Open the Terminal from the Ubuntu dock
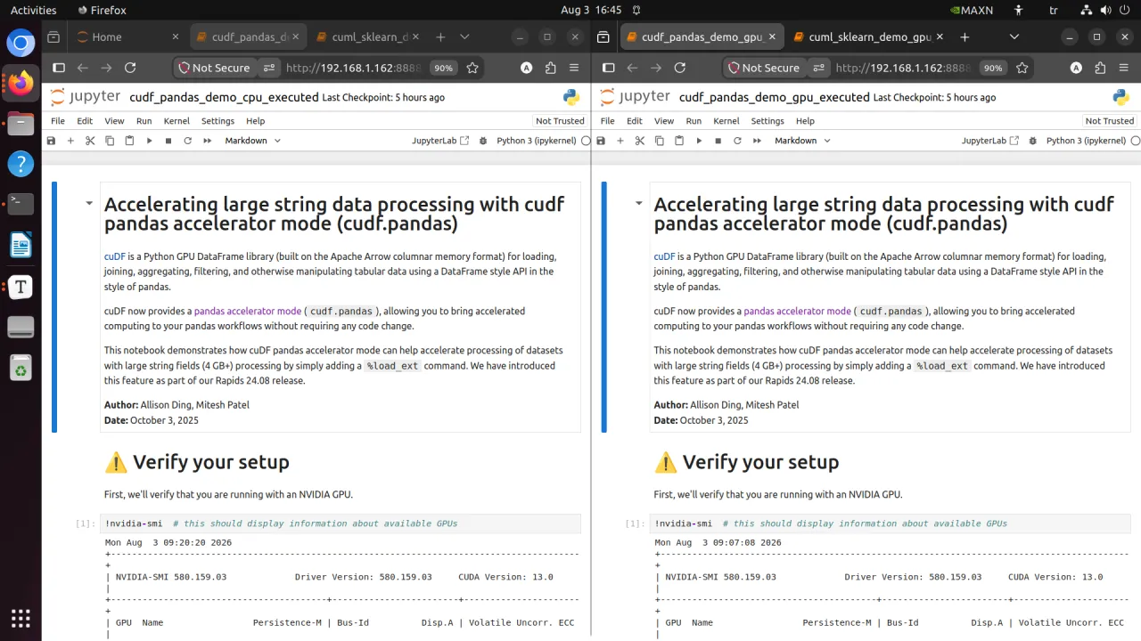The image size is (1141, 641). [21, 204]
